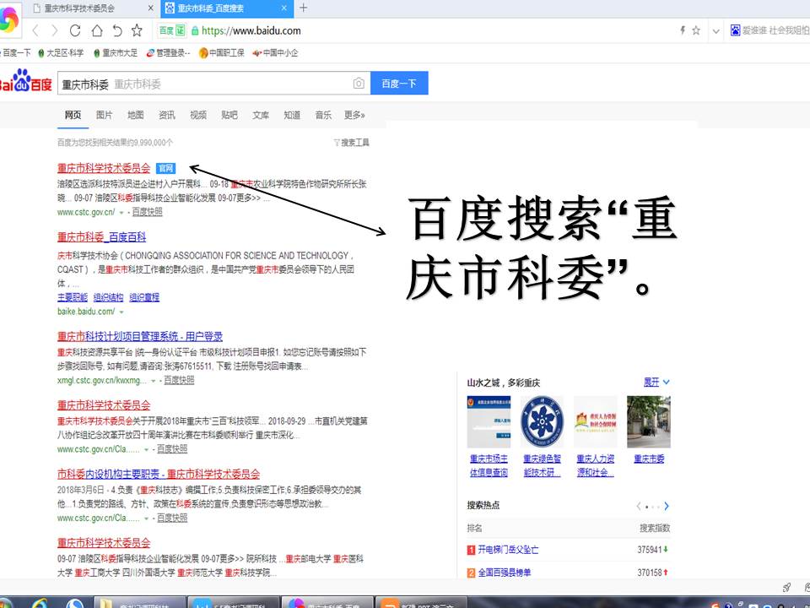Expand 展开 in 山水之城 panel
Viewport: 810px width, 608px height.
tap(656, 382)
